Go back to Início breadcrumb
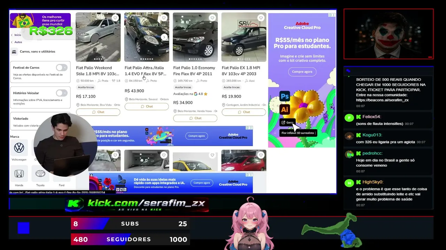This screenshot has height=250, width=446. tap(17, 35)
